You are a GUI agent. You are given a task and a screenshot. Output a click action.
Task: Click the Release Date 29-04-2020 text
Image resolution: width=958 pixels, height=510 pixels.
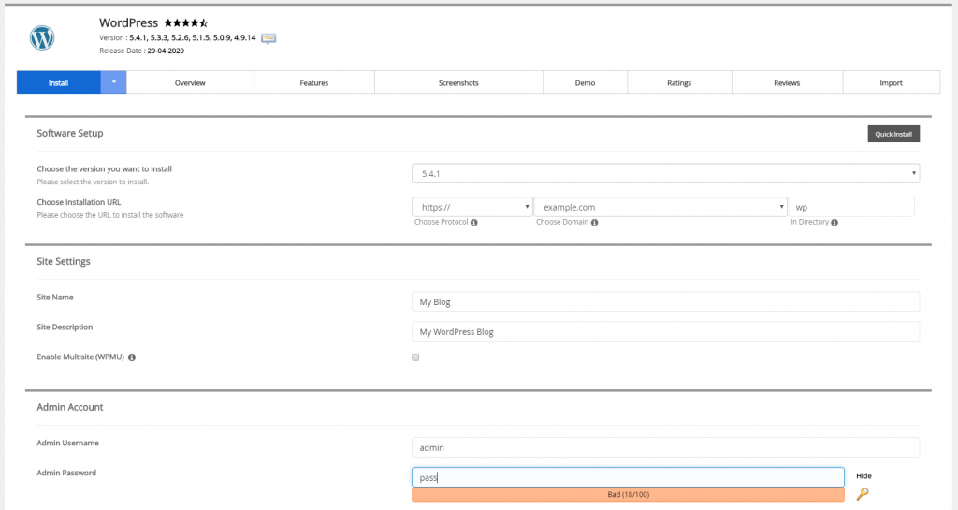142,51
